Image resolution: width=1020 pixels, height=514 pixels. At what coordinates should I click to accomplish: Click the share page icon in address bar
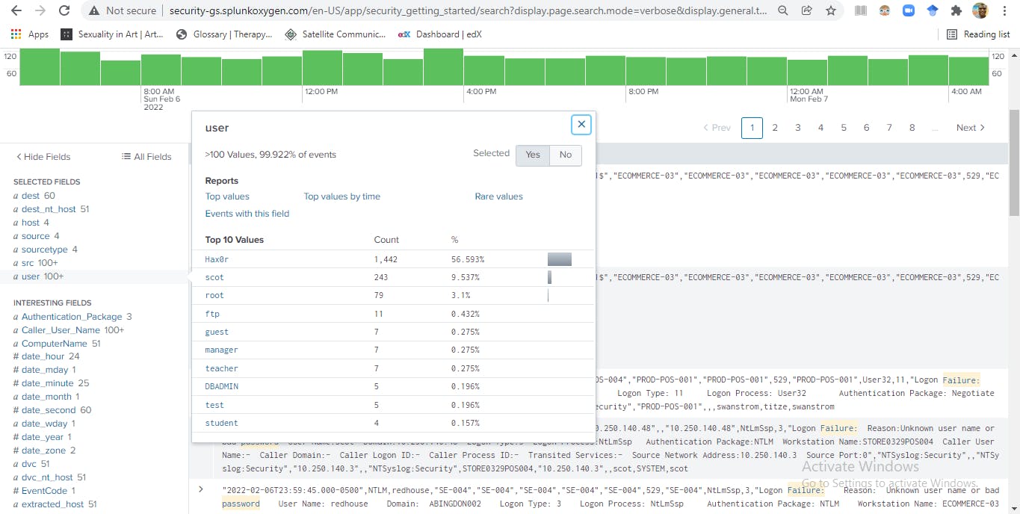[806, 11]
